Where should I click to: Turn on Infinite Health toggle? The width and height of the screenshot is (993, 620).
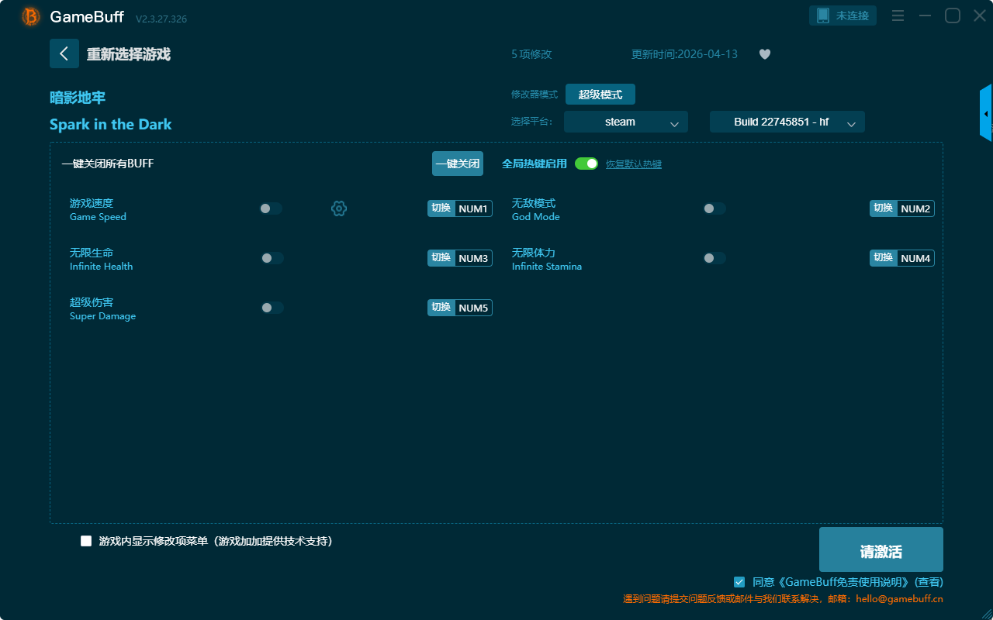click(x=272, y=258)
